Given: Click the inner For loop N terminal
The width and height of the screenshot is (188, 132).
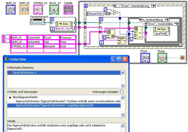Looking at the screenshot, I should pos(101,19).
